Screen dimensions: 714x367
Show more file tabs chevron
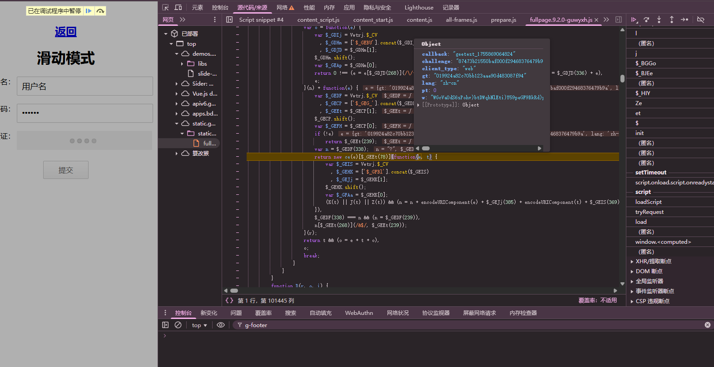(606, 19)
